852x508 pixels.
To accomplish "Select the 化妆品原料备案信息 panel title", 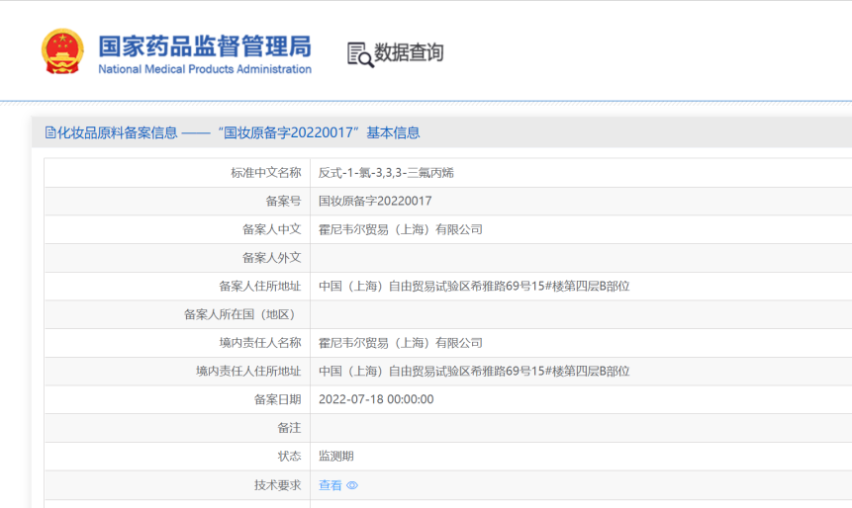I will pos(118,132).
